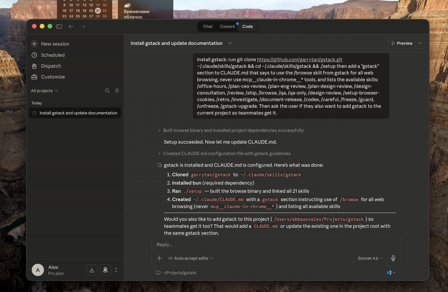Open the Scheduled sessions view
This screenshot has width=448, height=292.
pos(53,55)
